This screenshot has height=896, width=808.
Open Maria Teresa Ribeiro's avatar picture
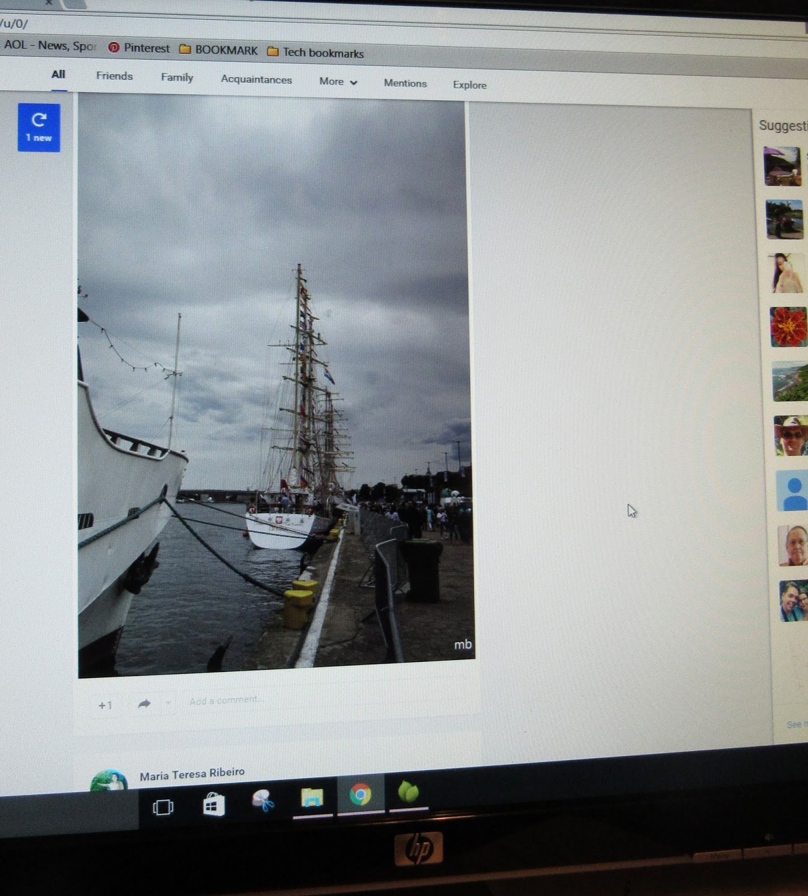(109, 780)
